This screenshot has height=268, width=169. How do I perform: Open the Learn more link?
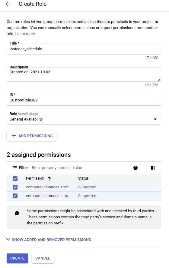25,34
